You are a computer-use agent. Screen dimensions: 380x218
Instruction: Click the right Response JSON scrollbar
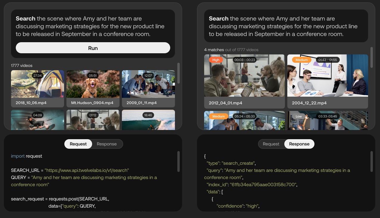(x=371, y=161)
